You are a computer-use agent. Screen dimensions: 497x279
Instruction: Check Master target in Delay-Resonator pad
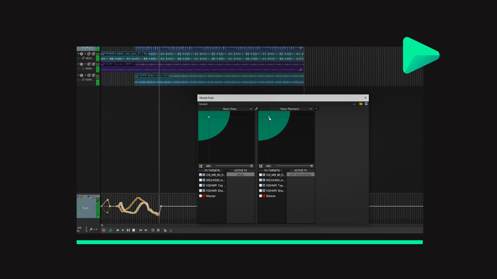[x=260, y=196]
